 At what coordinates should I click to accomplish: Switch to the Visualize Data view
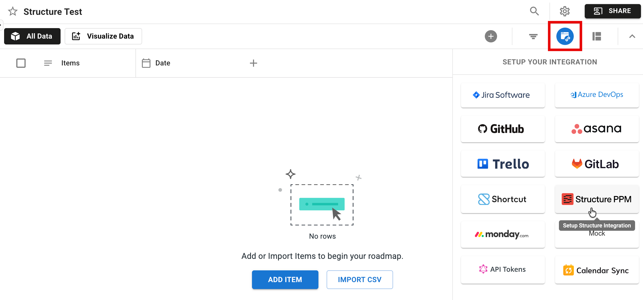click(x=103, y=36)
